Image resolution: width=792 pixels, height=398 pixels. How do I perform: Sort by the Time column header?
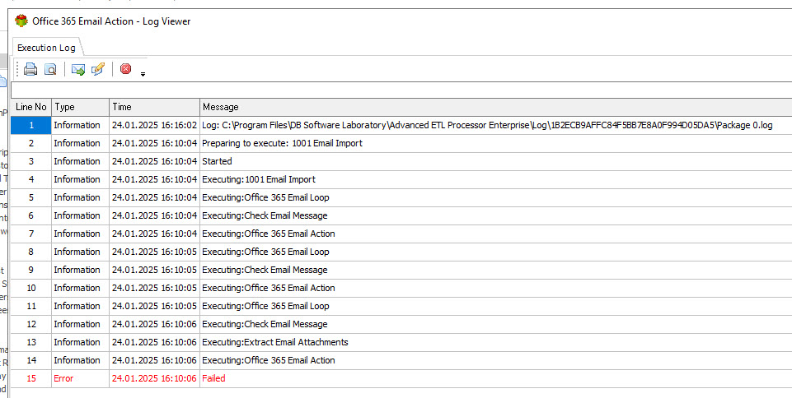click(x=155, y=107)
